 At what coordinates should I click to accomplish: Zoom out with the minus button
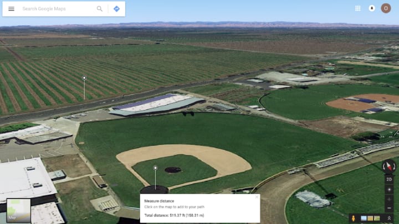click(389, 208)
